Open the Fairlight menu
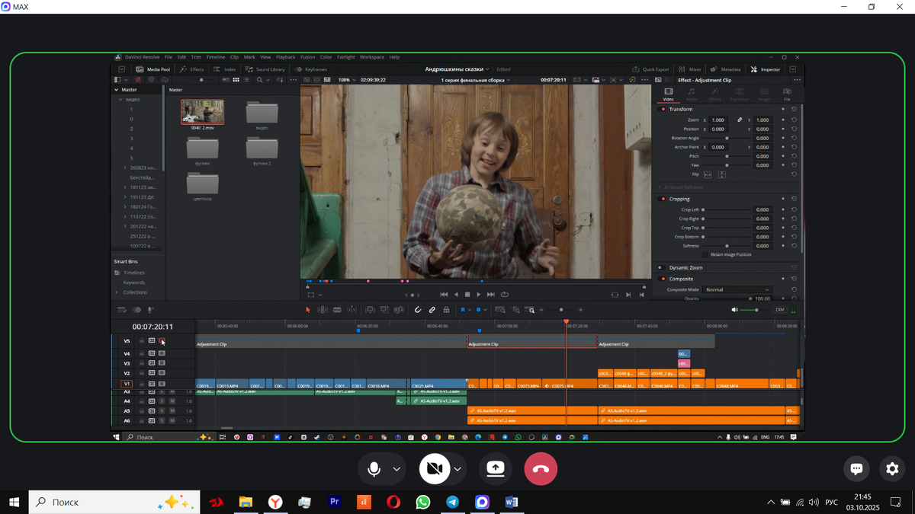 click(345, 57)
